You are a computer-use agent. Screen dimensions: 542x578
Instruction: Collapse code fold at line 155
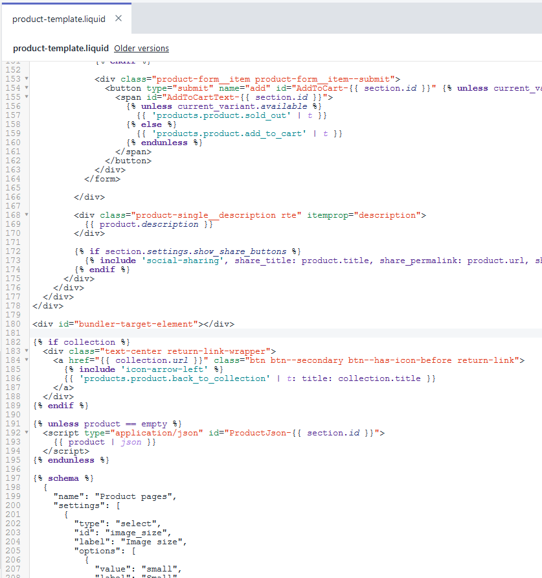point(27,97)
